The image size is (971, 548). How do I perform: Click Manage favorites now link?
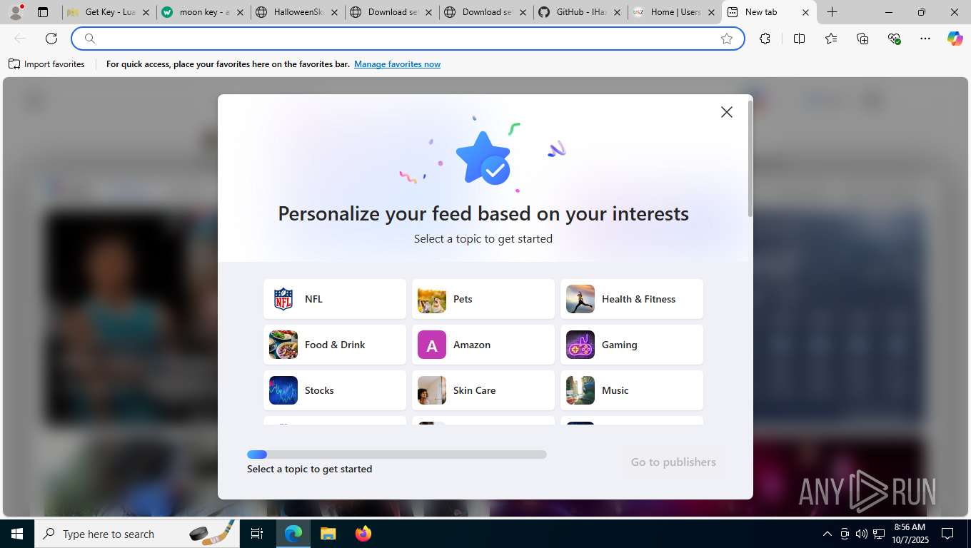tap(397, 64)
